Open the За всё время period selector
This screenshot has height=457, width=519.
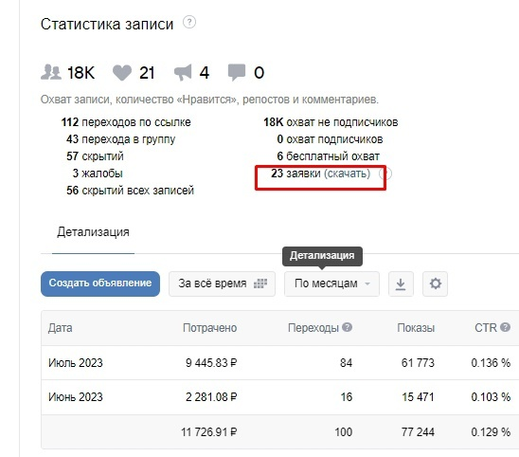pyautogui.click(x=222, y=283)
